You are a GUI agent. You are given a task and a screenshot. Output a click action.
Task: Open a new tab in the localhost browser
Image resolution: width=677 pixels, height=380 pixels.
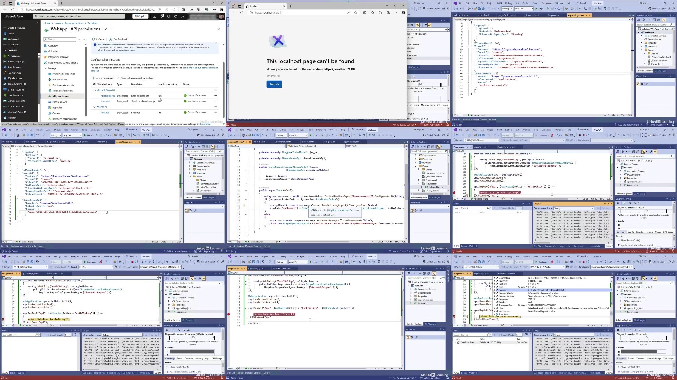coord(290,6)
